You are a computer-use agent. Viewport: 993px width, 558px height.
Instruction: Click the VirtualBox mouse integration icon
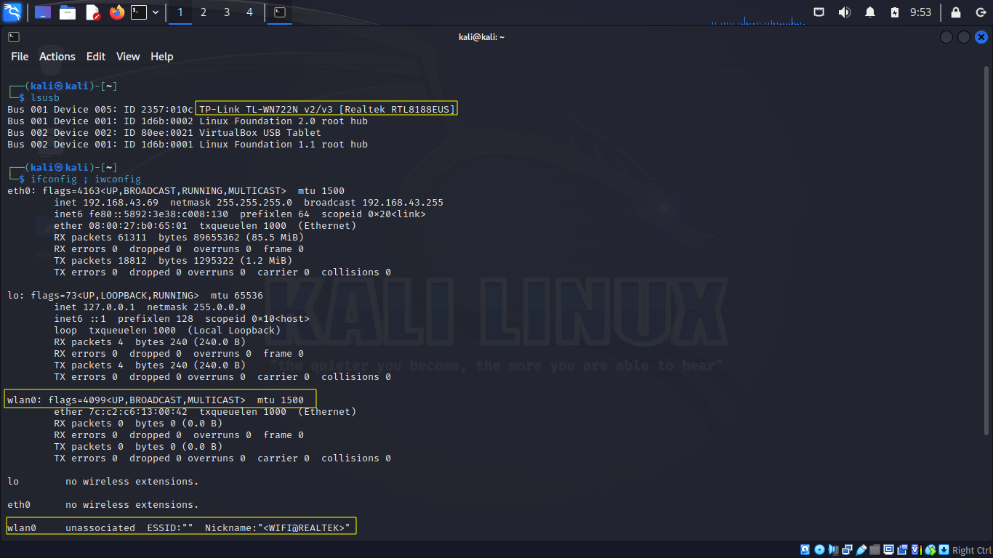930,550
